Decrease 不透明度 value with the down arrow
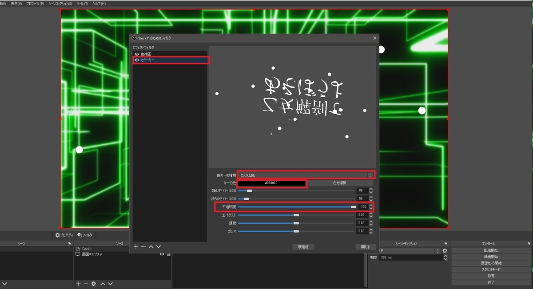 click(371, 208)
